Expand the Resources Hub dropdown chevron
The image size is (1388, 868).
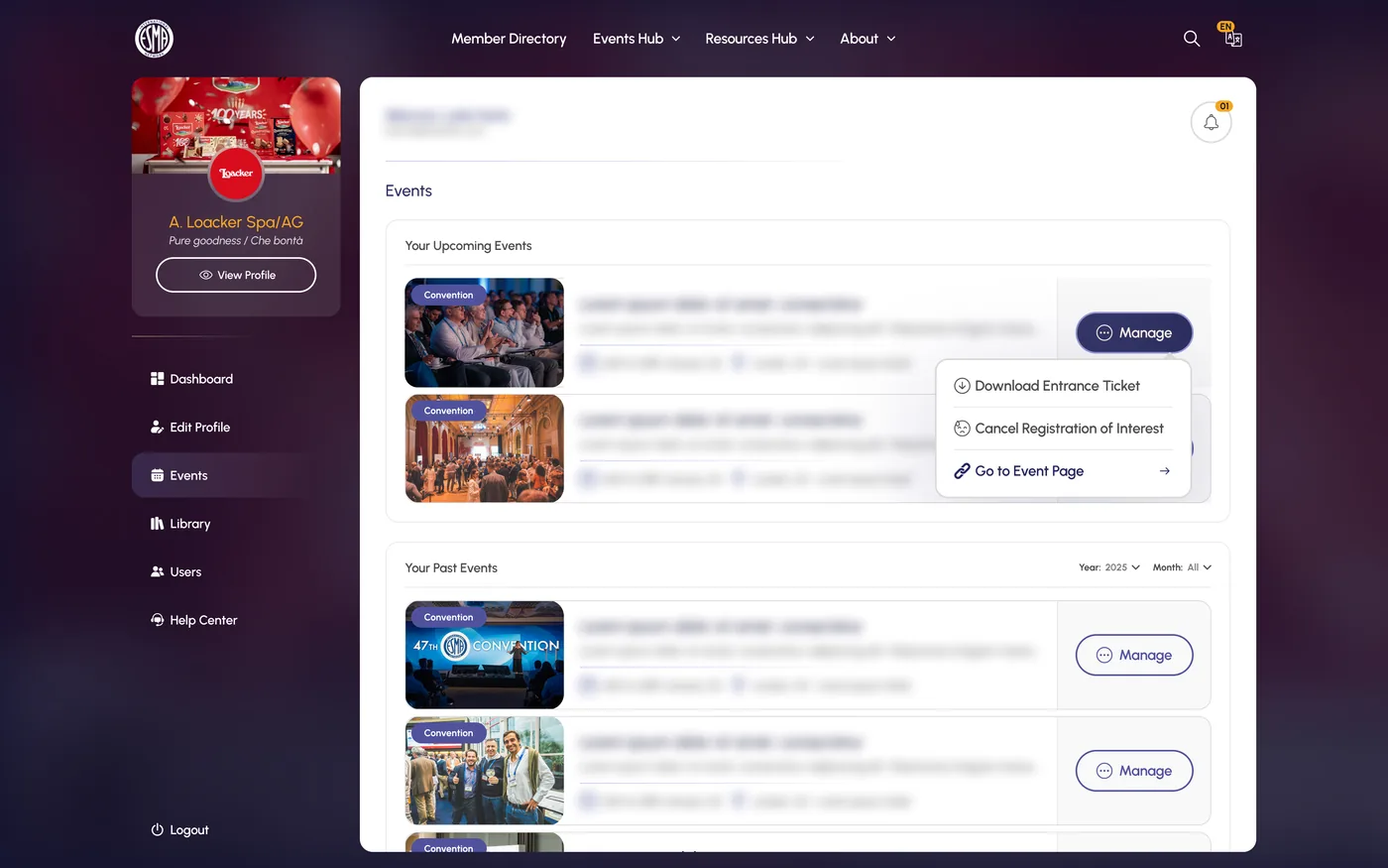[x=810, y=39]
